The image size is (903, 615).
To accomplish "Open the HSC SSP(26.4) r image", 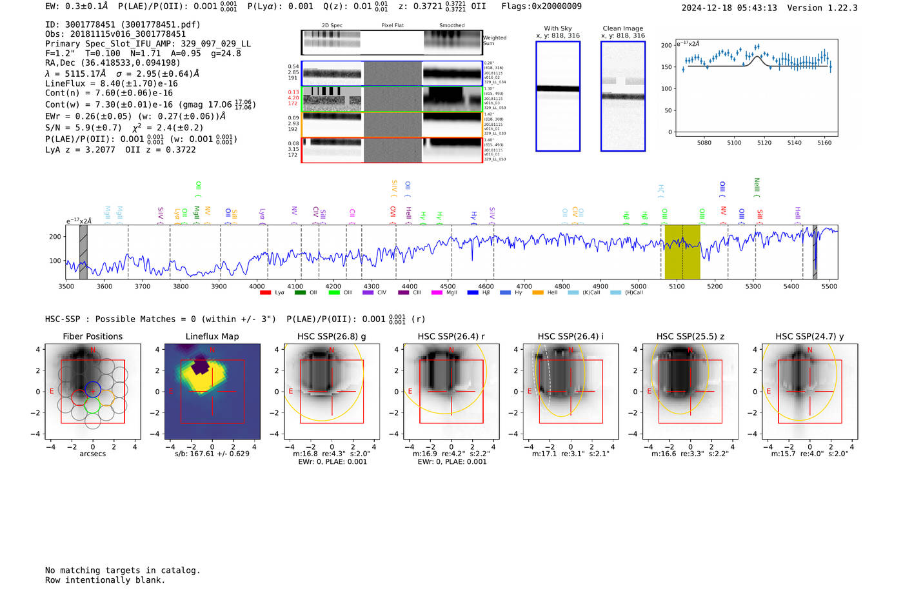I will [x=451, y=392].
